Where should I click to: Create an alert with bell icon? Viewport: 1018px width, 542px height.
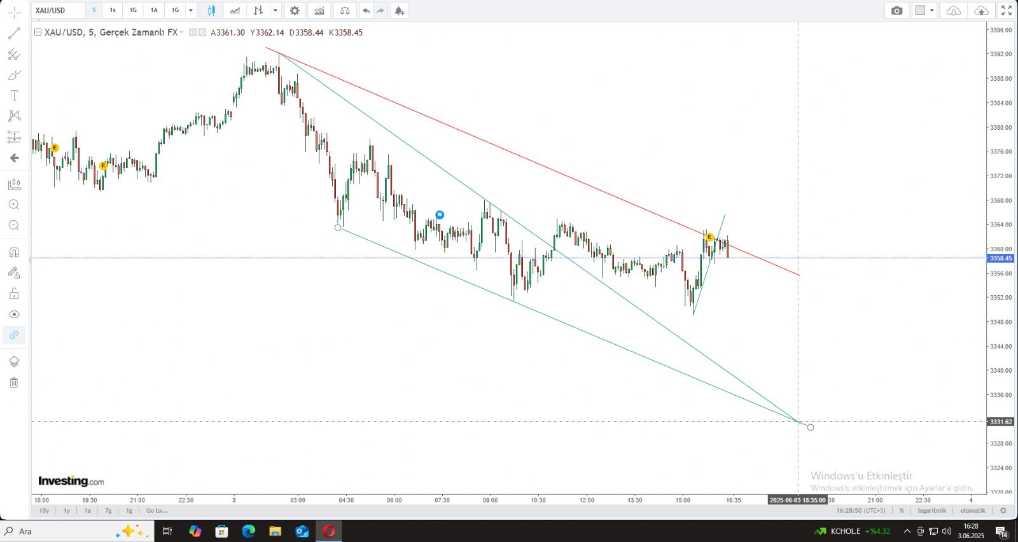(x=399, y=10)
